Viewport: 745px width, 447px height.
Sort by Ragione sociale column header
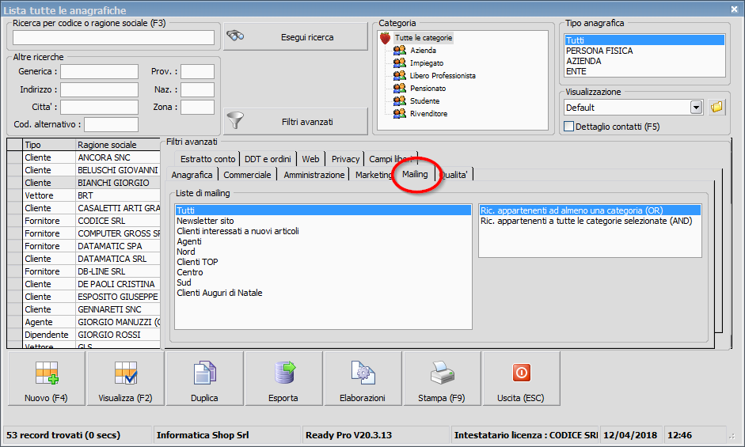(x=118, y=145)
